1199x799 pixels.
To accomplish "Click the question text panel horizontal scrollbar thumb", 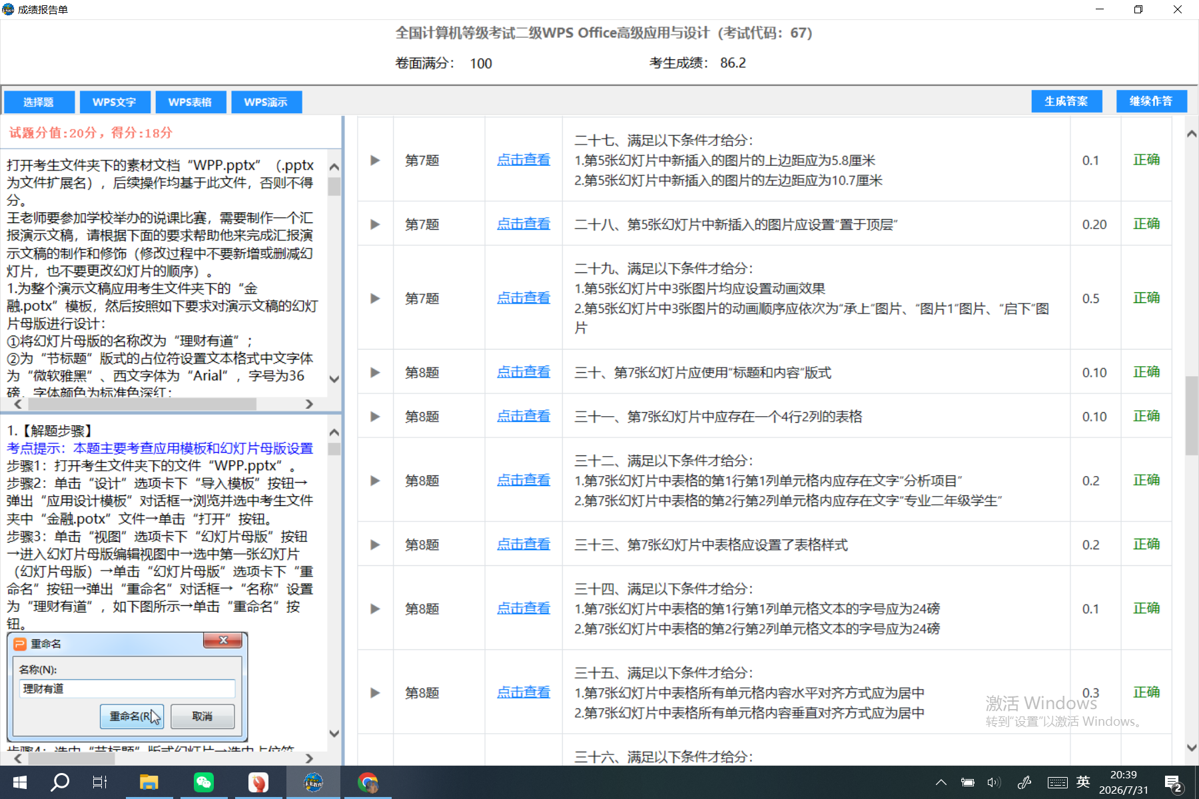I will (142, 404).
